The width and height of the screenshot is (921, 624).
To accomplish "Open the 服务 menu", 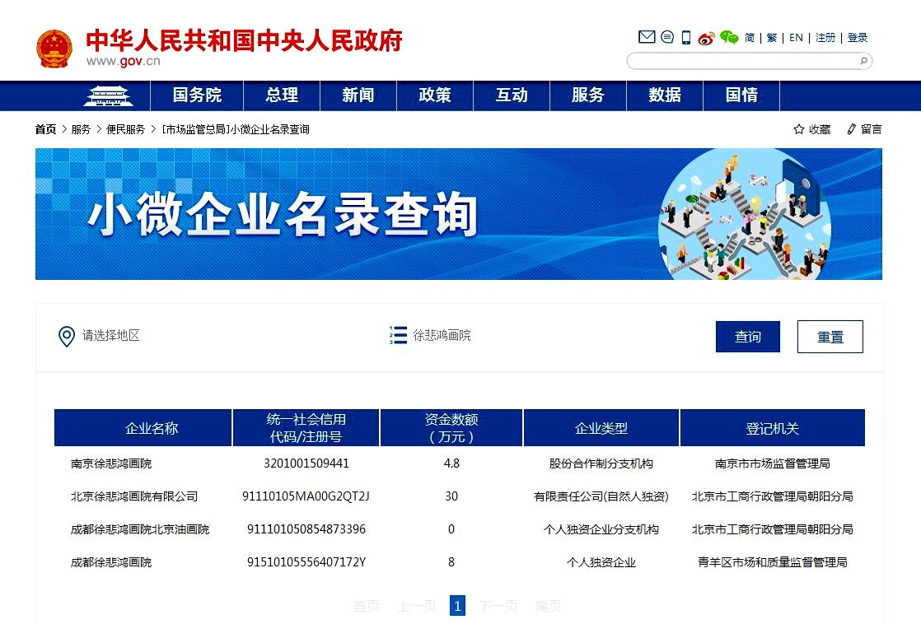I will point(588,95).
